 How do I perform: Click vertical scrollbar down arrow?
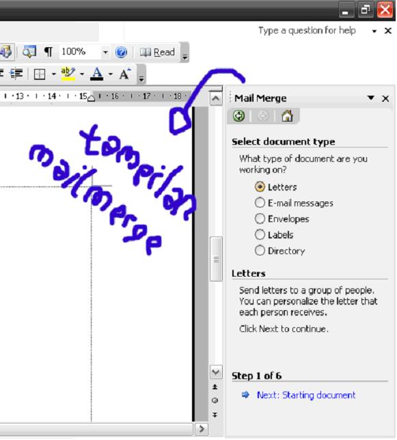[x=216, y=372]
